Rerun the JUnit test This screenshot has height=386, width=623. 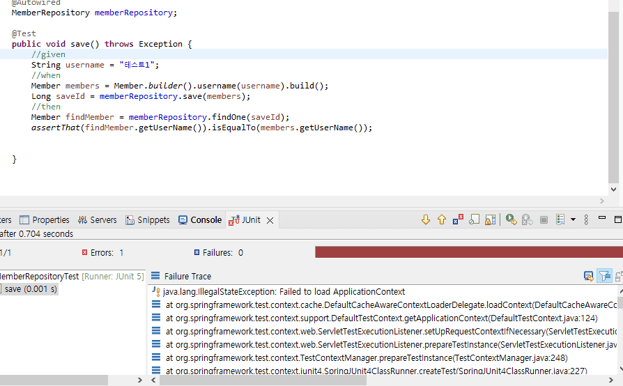click(x=511, y=219)
